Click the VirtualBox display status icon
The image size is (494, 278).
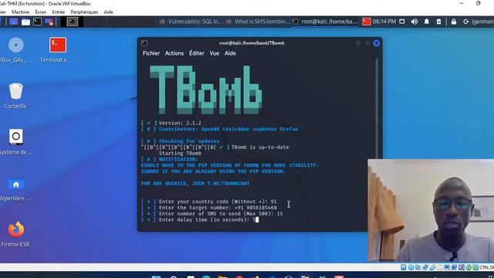[x=447, y=267]
